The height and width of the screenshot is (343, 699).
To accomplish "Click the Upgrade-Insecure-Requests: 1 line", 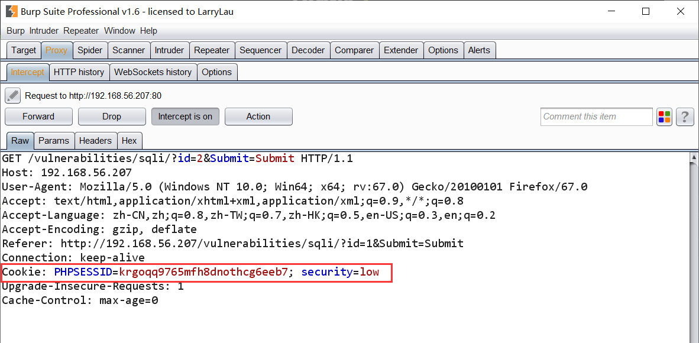I will click(93, 286).
